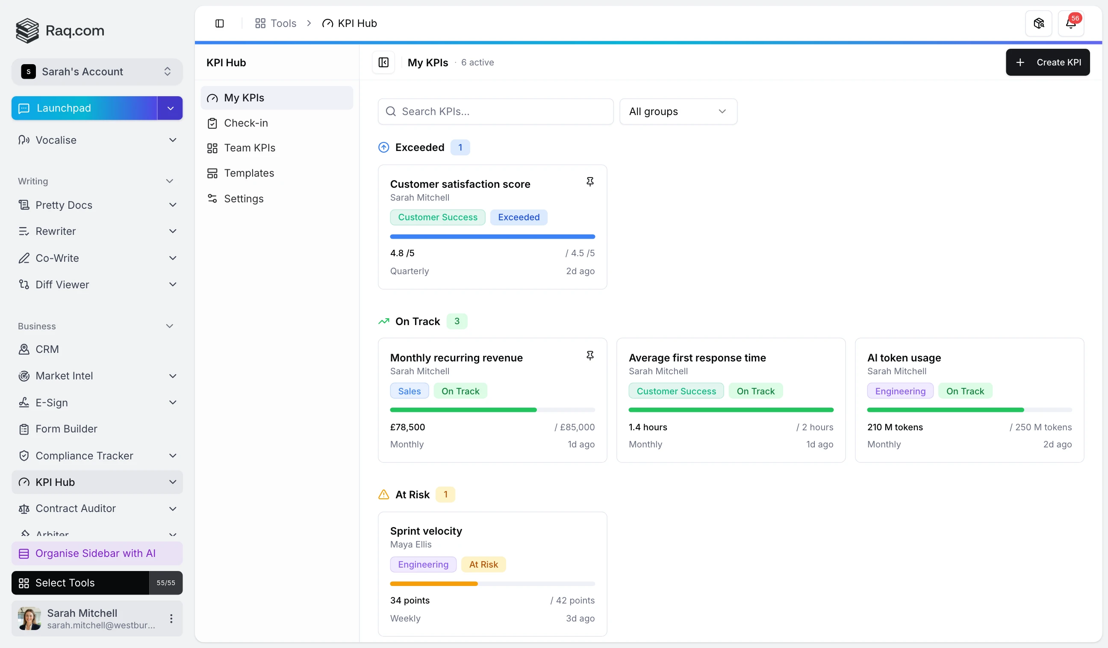This screenshot has width=1108, height=648.
Task: Click the Sprint velocity progress bar
Action: (x=492, y=584)
